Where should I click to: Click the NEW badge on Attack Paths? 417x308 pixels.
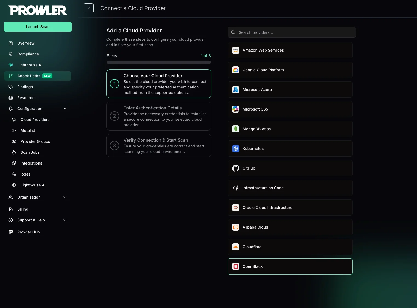click(x=47, y=76)
